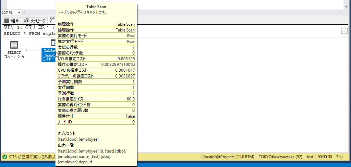Click the '行の推定サイズ' value 60 B
Viewport: 351px width, 167px height.
pos(131,99)
